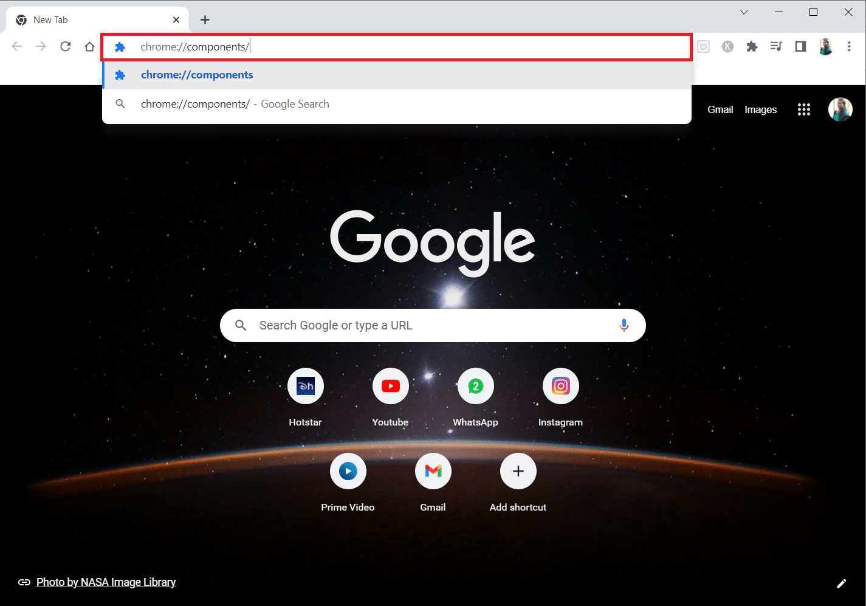
Task: Open the Google apps grid
Action: pyautogui.click(x=804, y=109)
